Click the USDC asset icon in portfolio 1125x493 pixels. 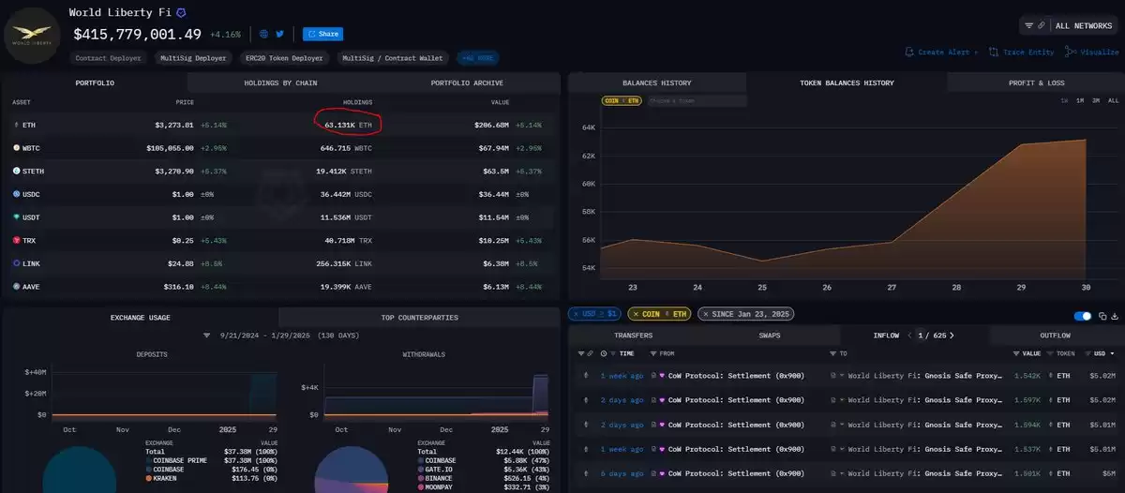click(15, 194)
